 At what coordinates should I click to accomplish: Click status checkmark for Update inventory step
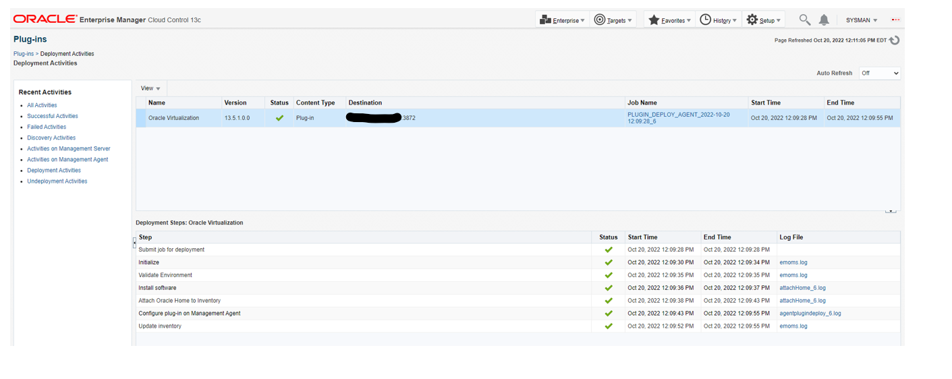pyautogui.click(x=609, y=326)
